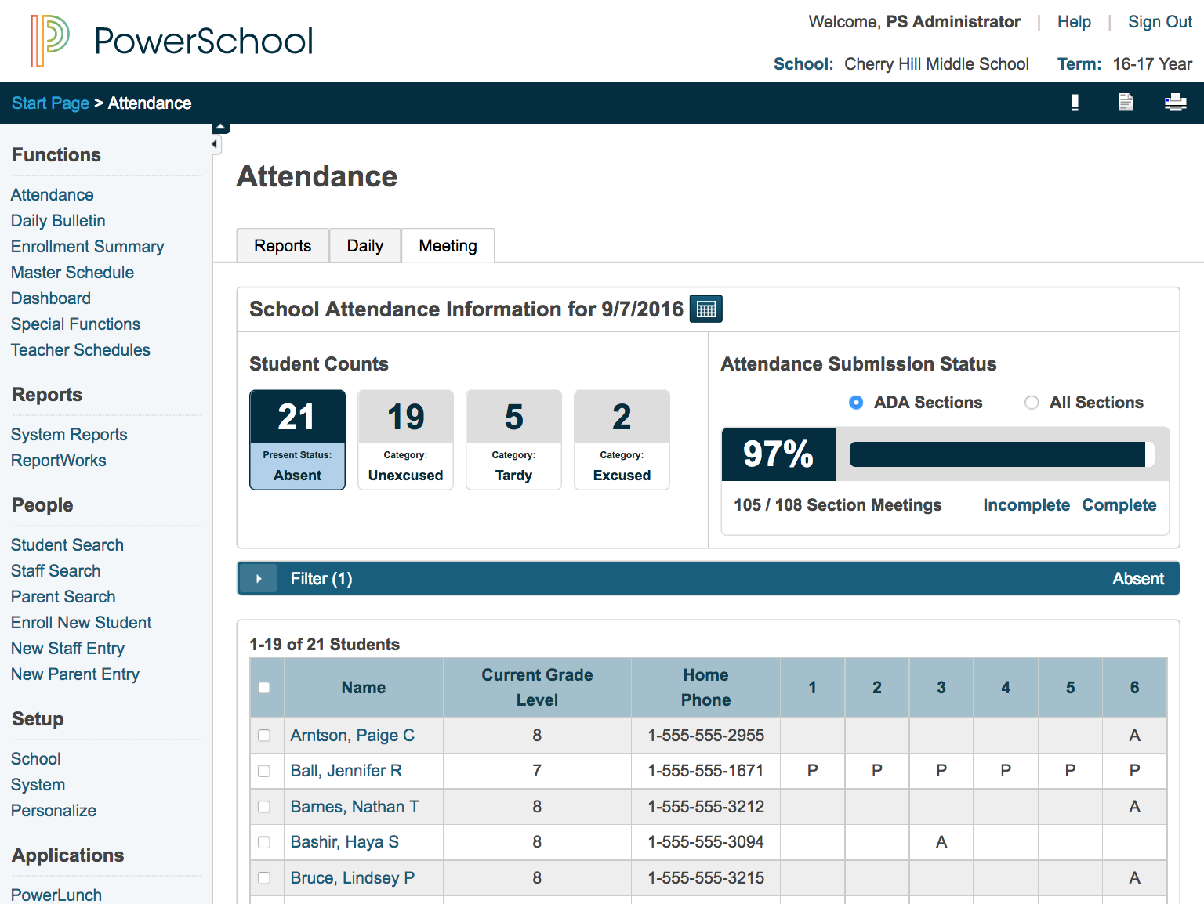The height and width of the screenshot is (904, 1204).
Task: Enable the ADA Sections option
Action: (856, 402)
